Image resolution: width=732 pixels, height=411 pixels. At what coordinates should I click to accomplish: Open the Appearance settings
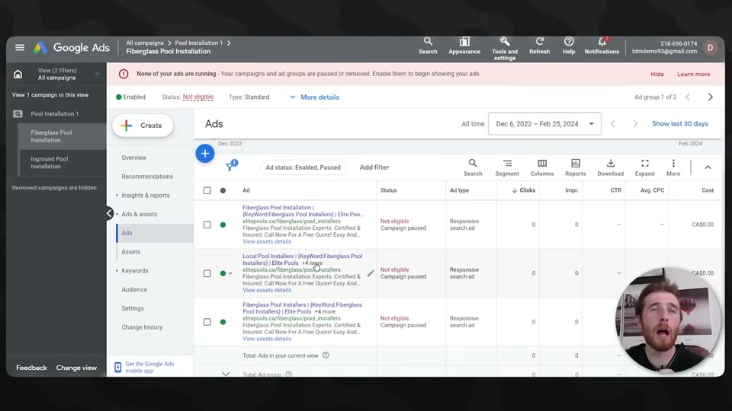click(x=464, y=46)
